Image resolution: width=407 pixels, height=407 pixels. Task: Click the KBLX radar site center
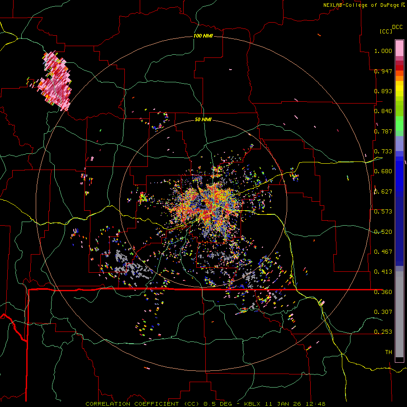click(x=203, y=204)
